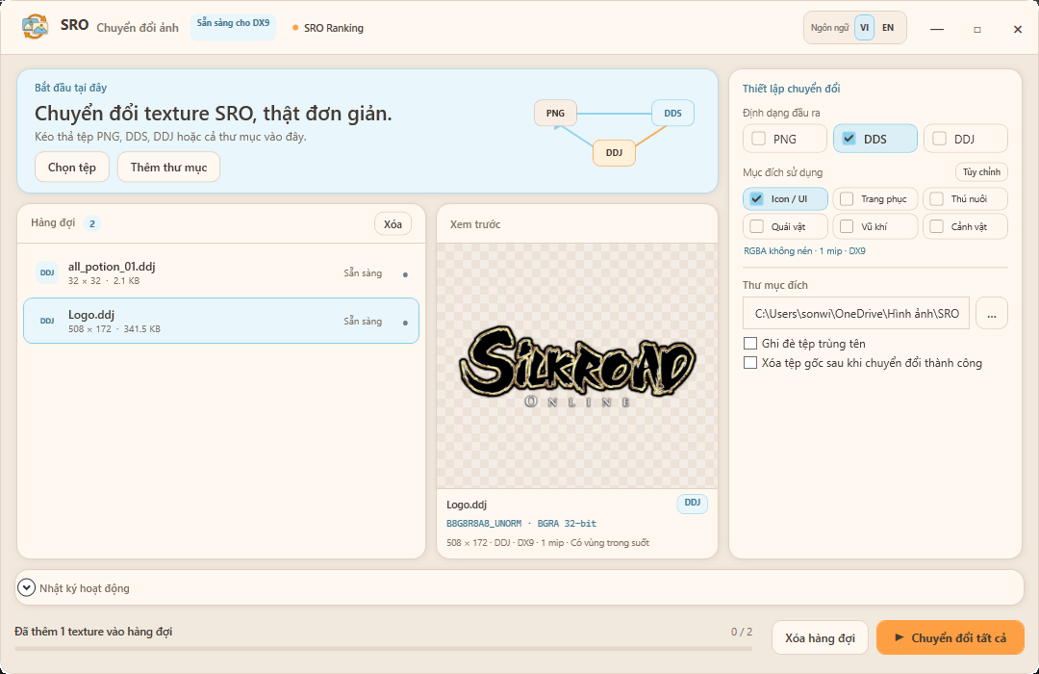Click the queue count badge showing 2
The image size is (1039, 674).
(x=92, y=223)
